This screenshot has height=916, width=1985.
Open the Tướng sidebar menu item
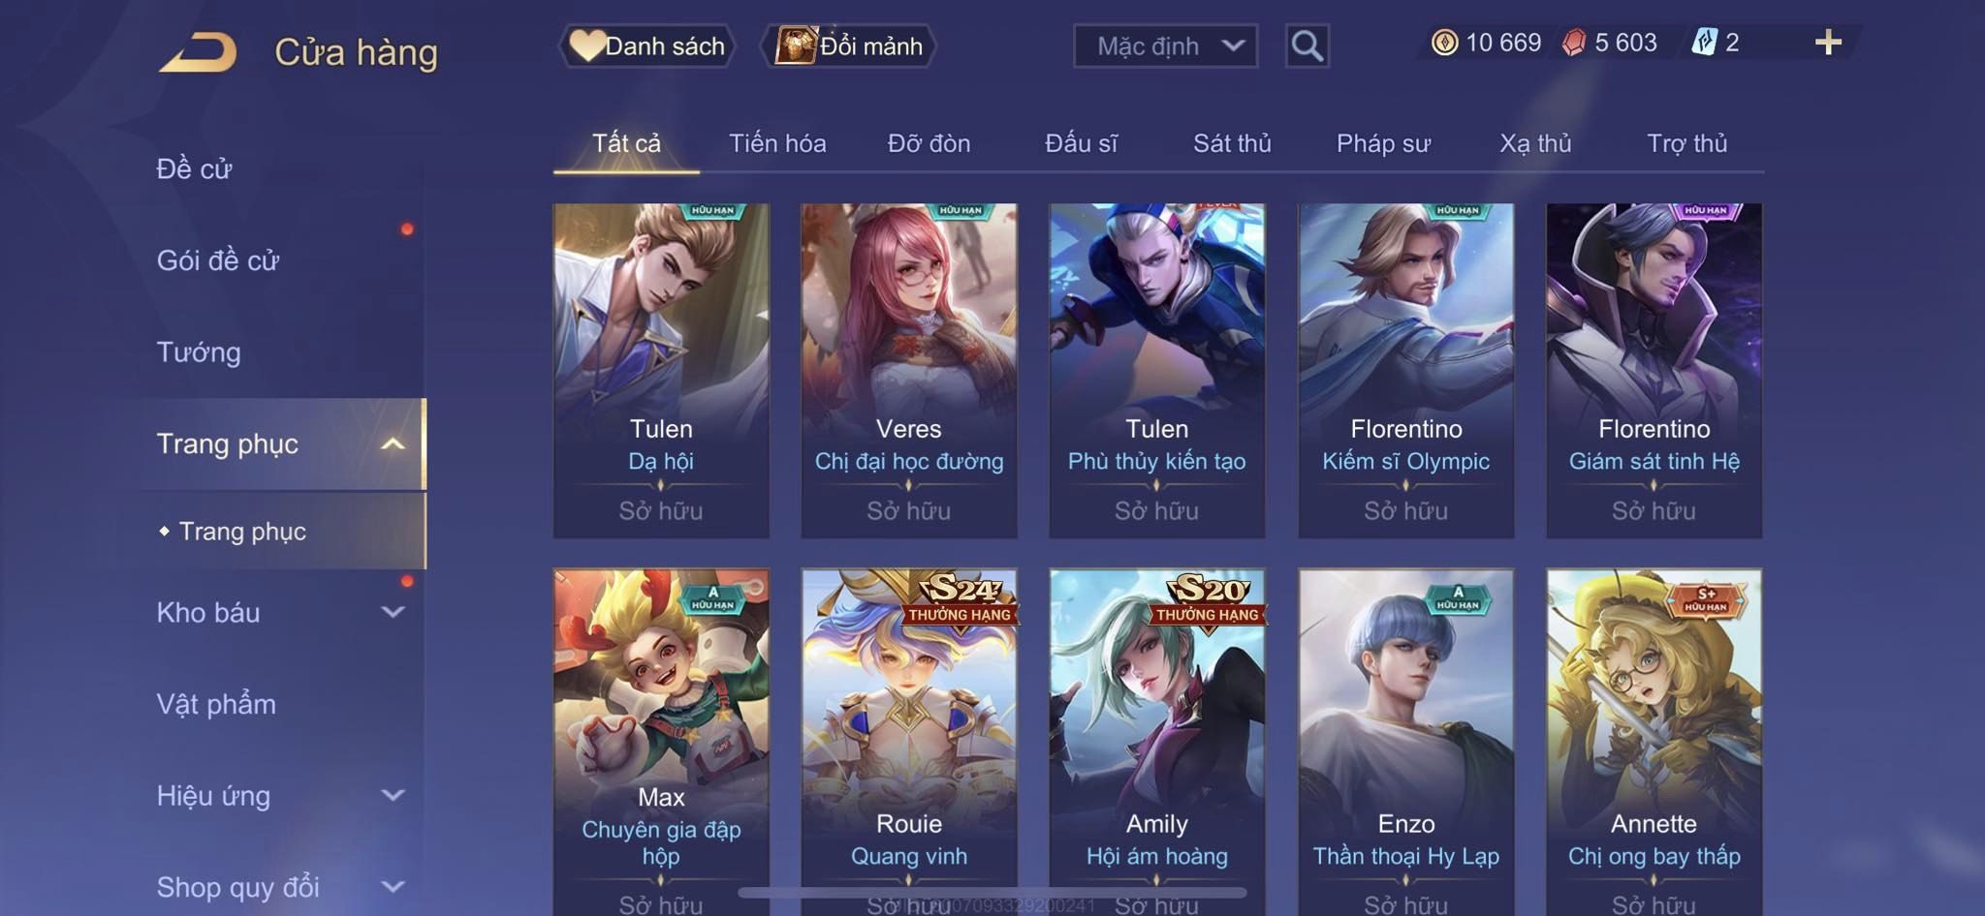[x=199, y=351]
